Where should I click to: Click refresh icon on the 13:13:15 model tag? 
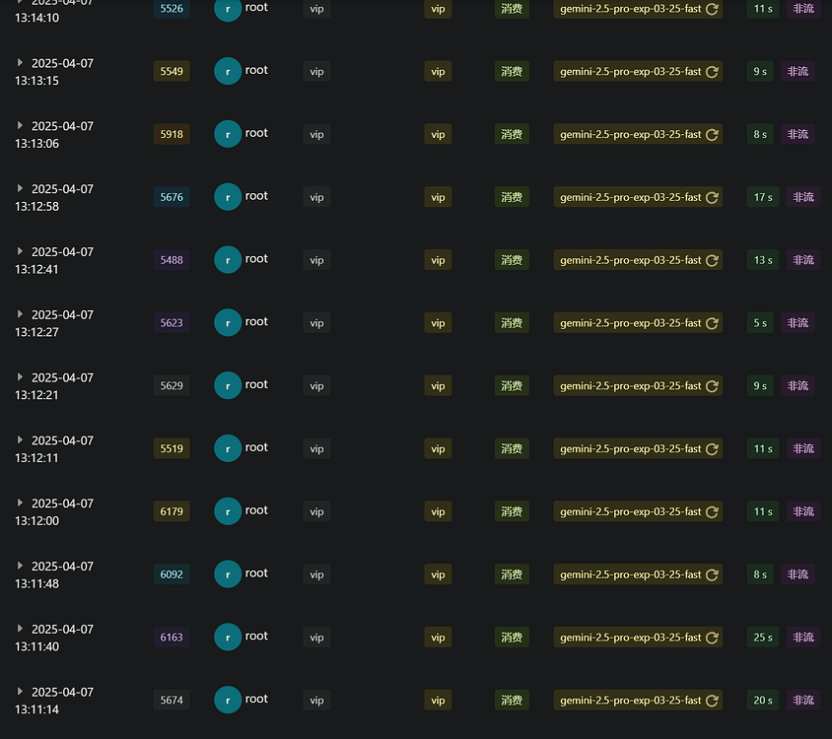click(712, 72)
